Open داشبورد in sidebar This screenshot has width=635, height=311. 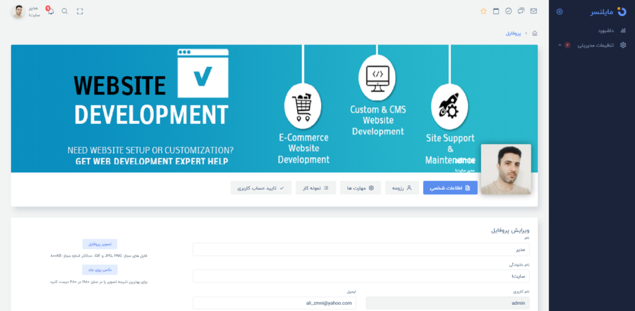pos(606,30)
